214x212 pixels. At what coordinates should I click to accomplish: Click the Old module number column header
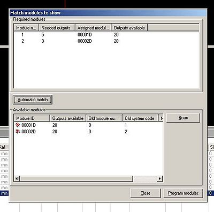coord(104,118)
